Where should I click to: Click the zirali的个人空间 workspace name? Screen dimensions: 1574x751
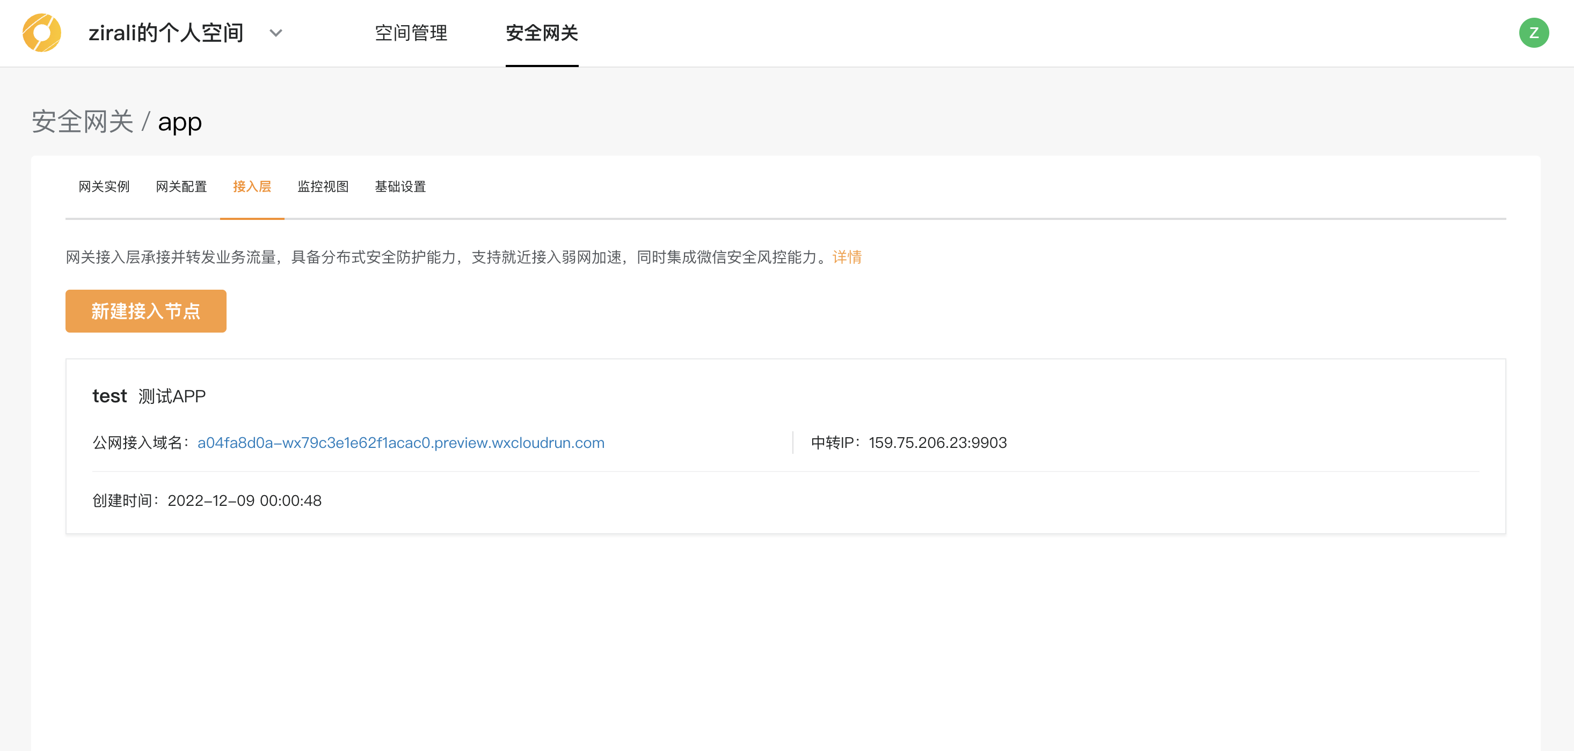point(165,33)
